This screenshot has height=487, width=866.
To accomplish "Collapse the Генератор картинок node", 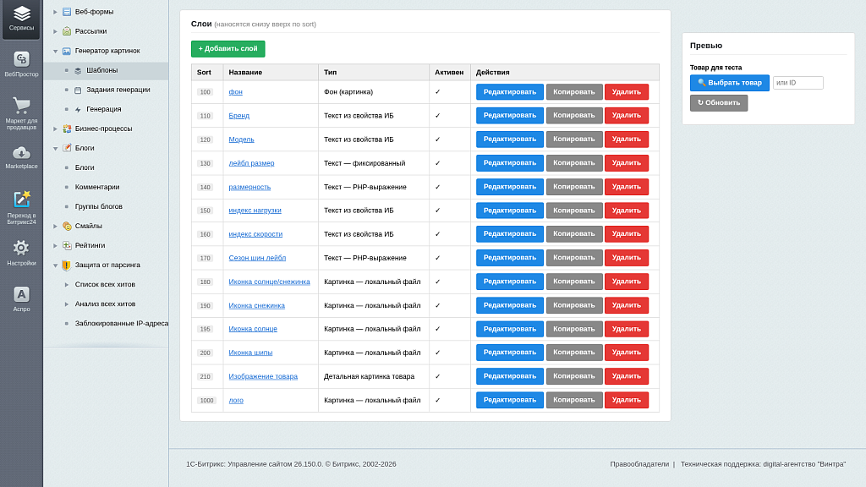I will coord(55,51).
